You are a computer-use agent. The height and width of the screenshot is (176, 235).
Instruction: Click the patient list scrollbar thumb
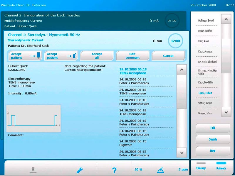226,56
